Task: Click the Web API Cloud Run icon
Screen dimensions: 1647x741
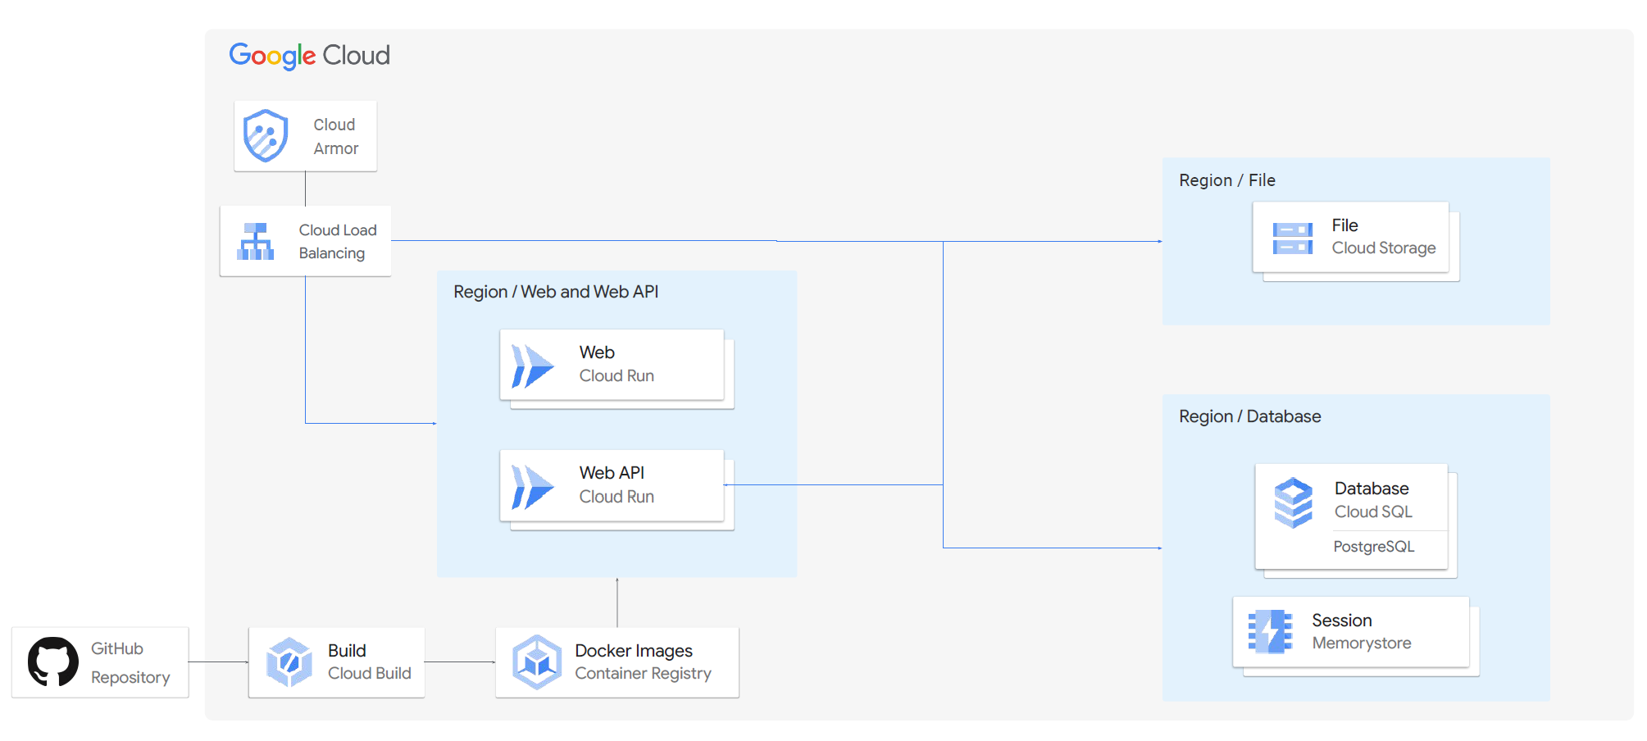Action: click(532, 486)
